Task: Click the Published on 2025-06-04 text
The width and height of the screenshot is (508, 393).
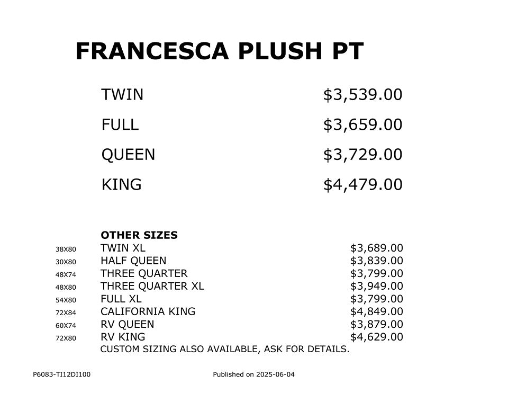Action: (253, 374)
